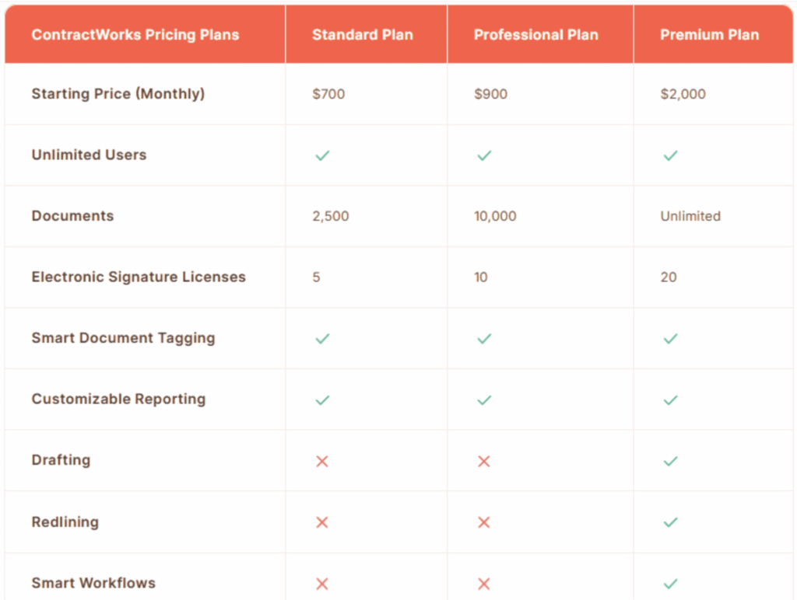Click Customizable Reporting checkmark for Premium Plan

click(670, 400)
